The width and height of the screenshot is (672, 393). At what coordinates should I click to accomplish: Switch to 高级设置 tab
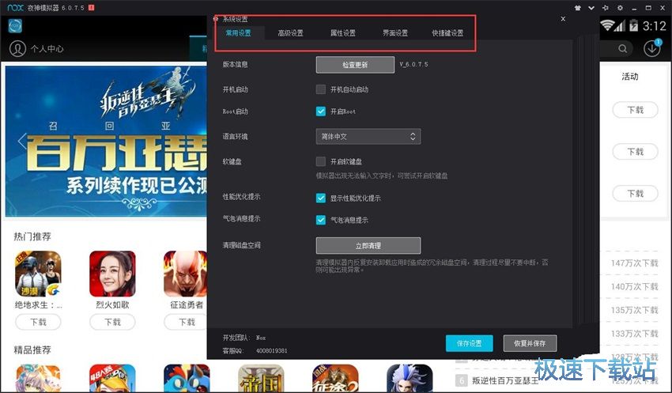coord(291,33)
